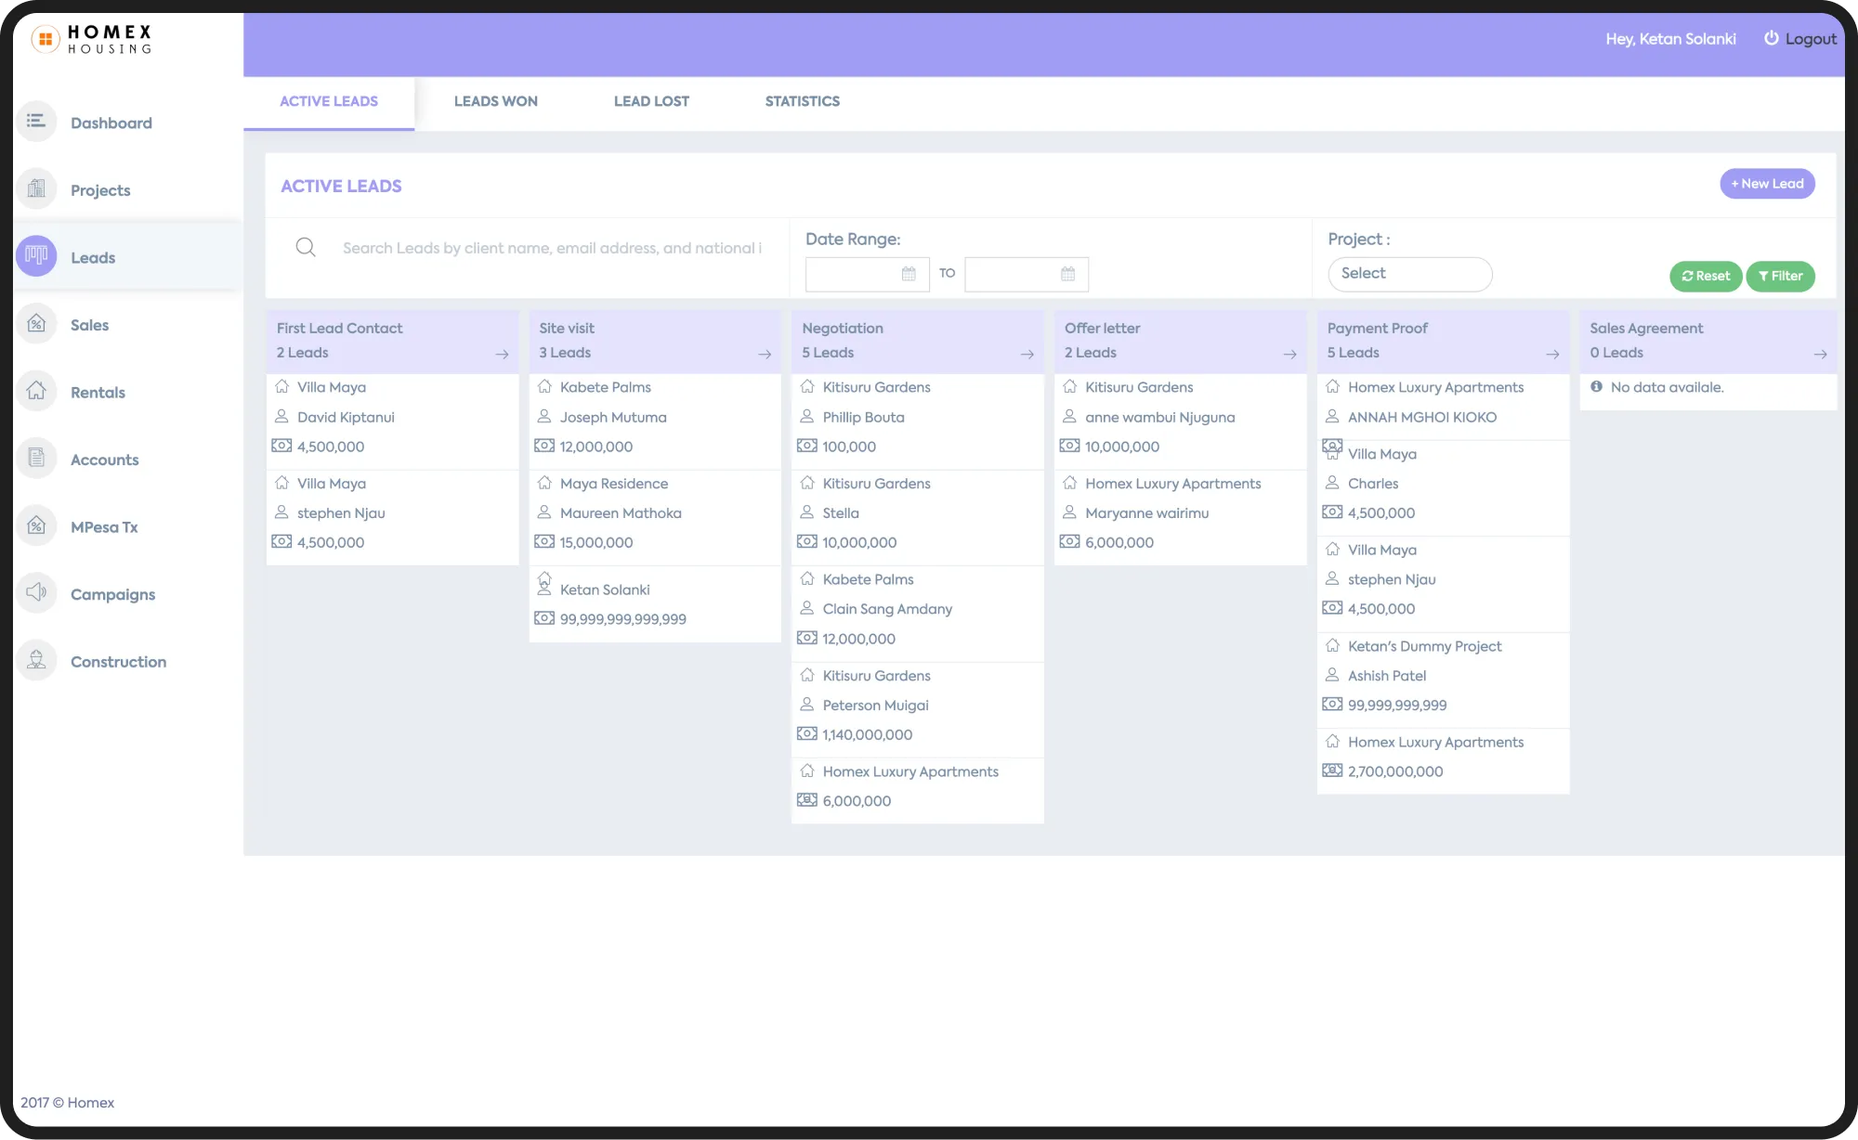Click the start date range field

[868, 274]
